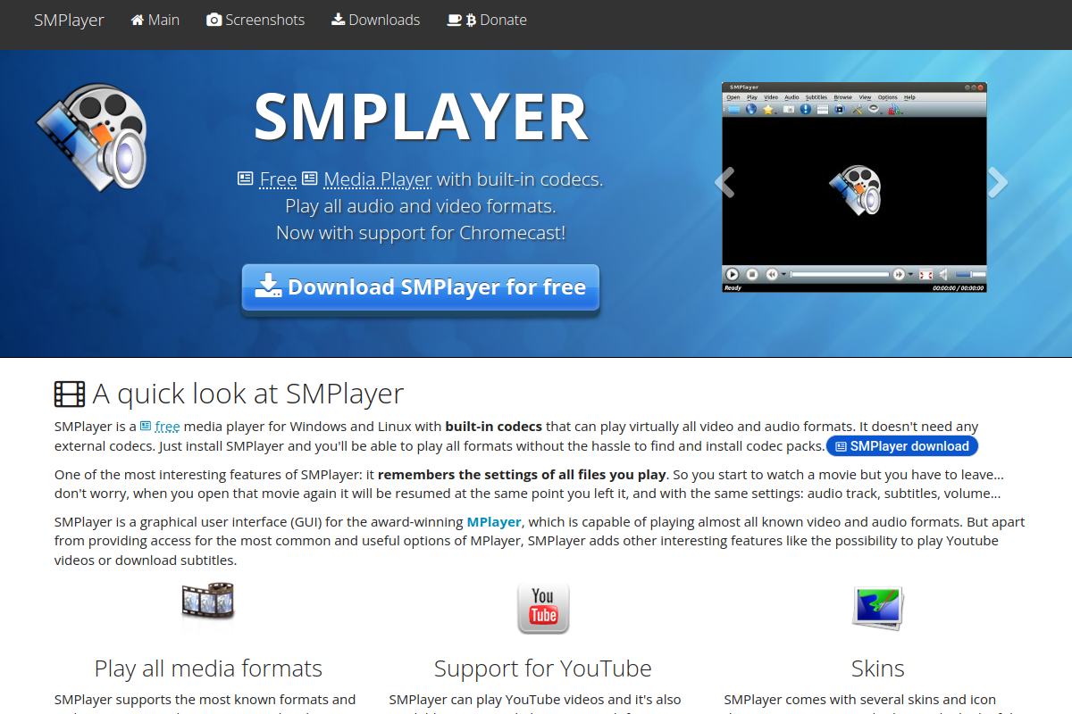Click the blue SMPlayer download pill button

click(902, 446)
